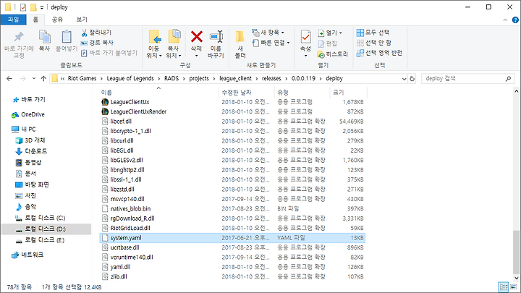Open Move to (이동 위치) menu

point(154,44)
